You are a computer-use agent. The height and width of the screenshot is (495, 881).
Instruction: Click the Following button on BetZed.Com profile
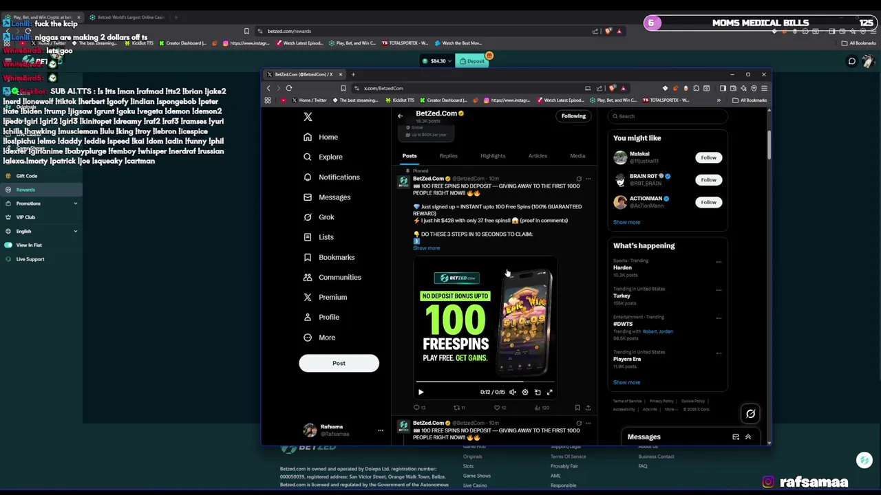(x=573, y=116)
